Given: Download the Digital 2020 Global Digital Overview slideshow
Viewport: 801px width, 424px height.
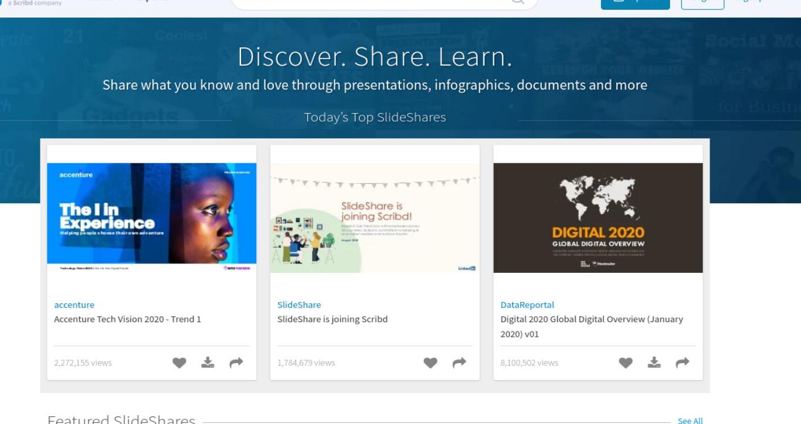Looking at the screenshot, I should click(654, 363).
